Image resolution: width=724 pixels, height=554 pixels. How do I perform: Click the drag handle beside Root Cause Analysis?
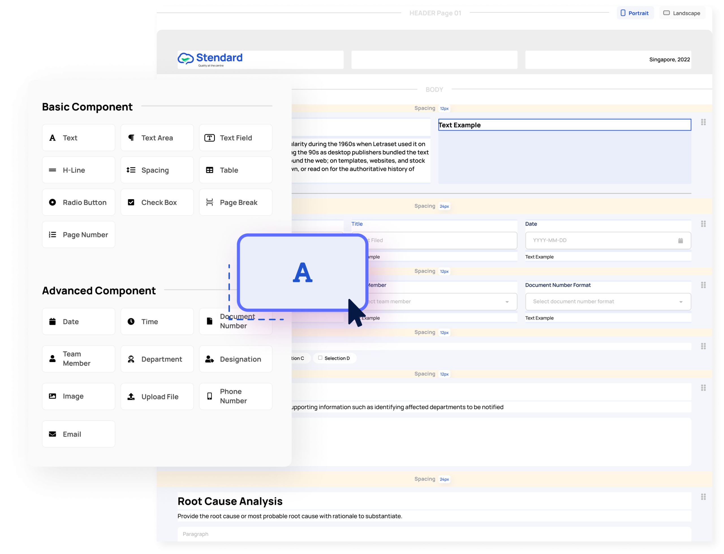coord(704,497)
